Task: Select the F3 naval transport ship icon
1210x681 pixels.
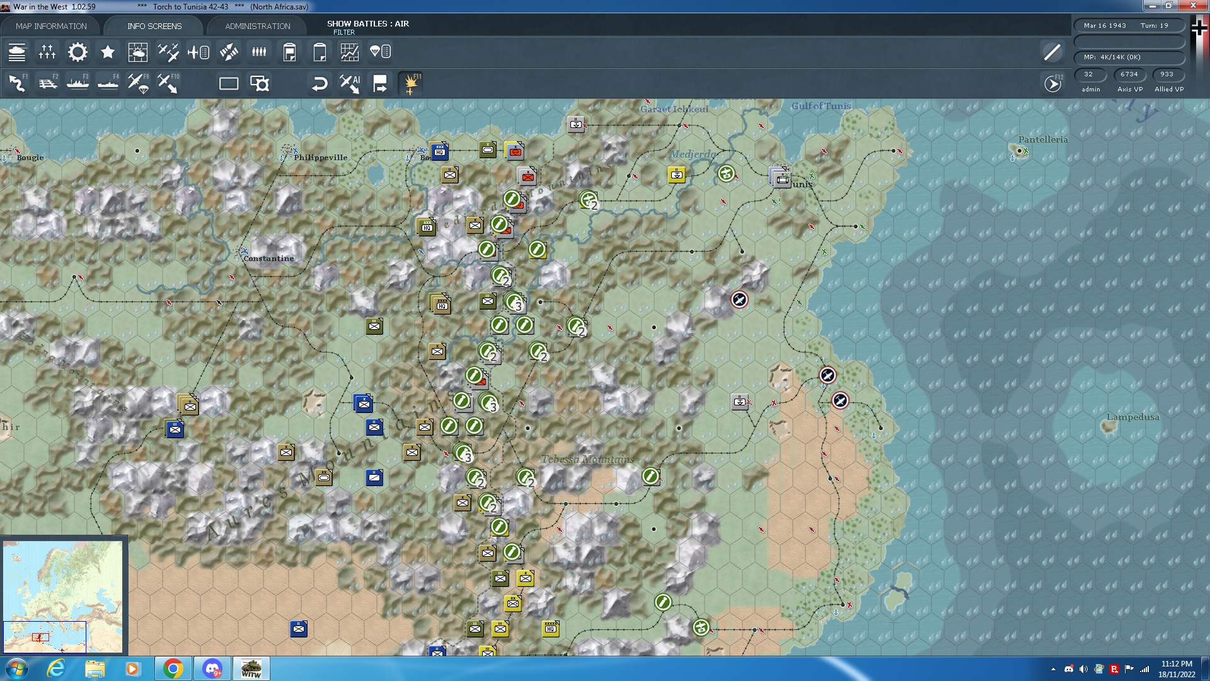Action: click(78, 83)
